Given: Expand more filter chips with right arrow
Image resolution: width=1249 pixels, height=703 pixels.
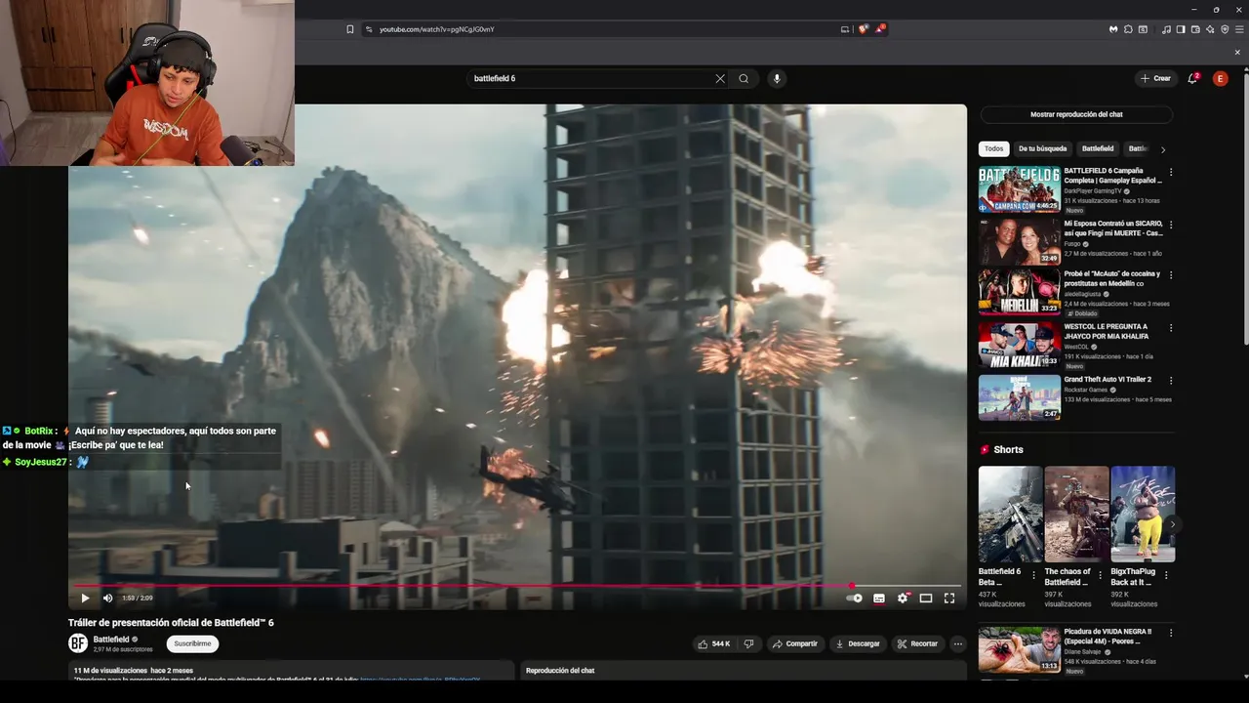Looking at the screenshot, I should pos(1162,149).
